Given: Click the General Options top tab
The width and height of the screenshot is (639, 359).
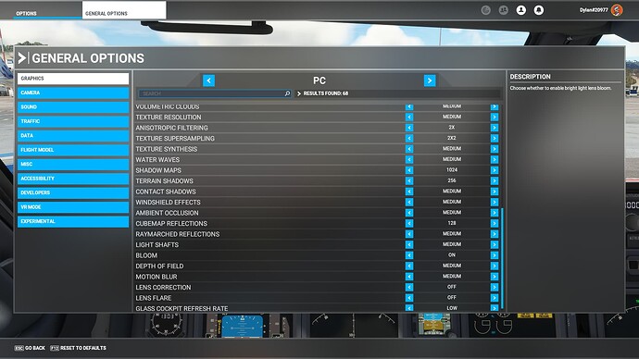Looking at the screenshot, I should pos(124,10).
